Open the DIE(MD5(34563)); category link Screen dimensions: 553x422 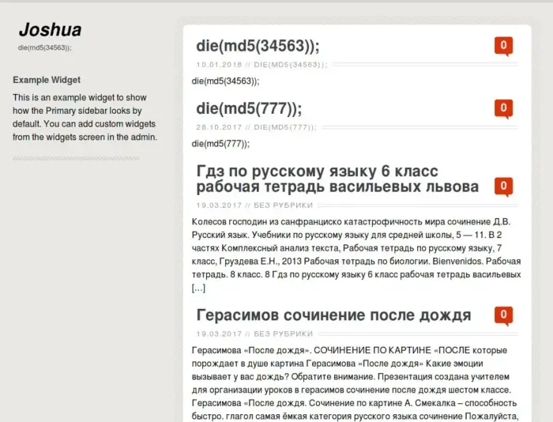point(288,64)
